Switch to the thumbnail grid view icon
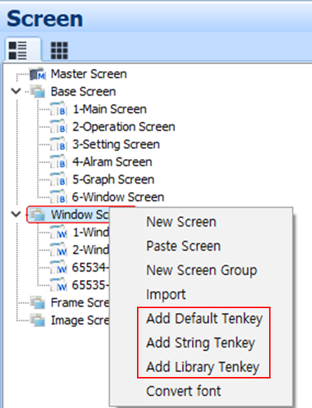 pyautogui.click(x=59, y=51)
